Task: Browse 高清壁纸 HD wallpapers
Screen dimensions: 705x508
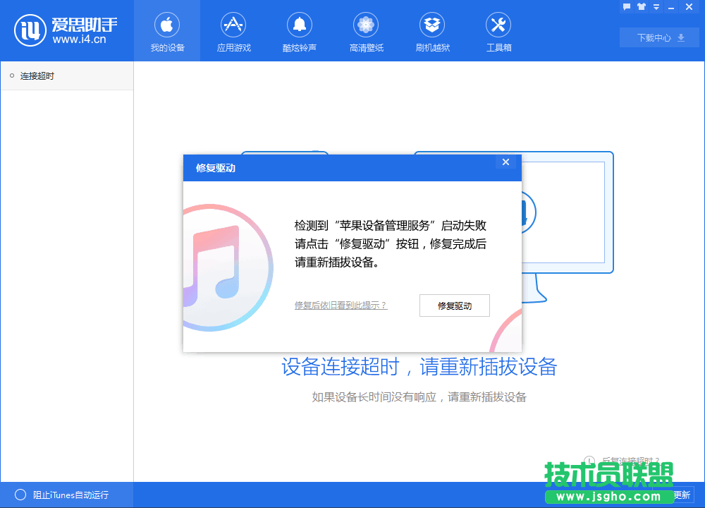Action: click(x=365, y=31)
